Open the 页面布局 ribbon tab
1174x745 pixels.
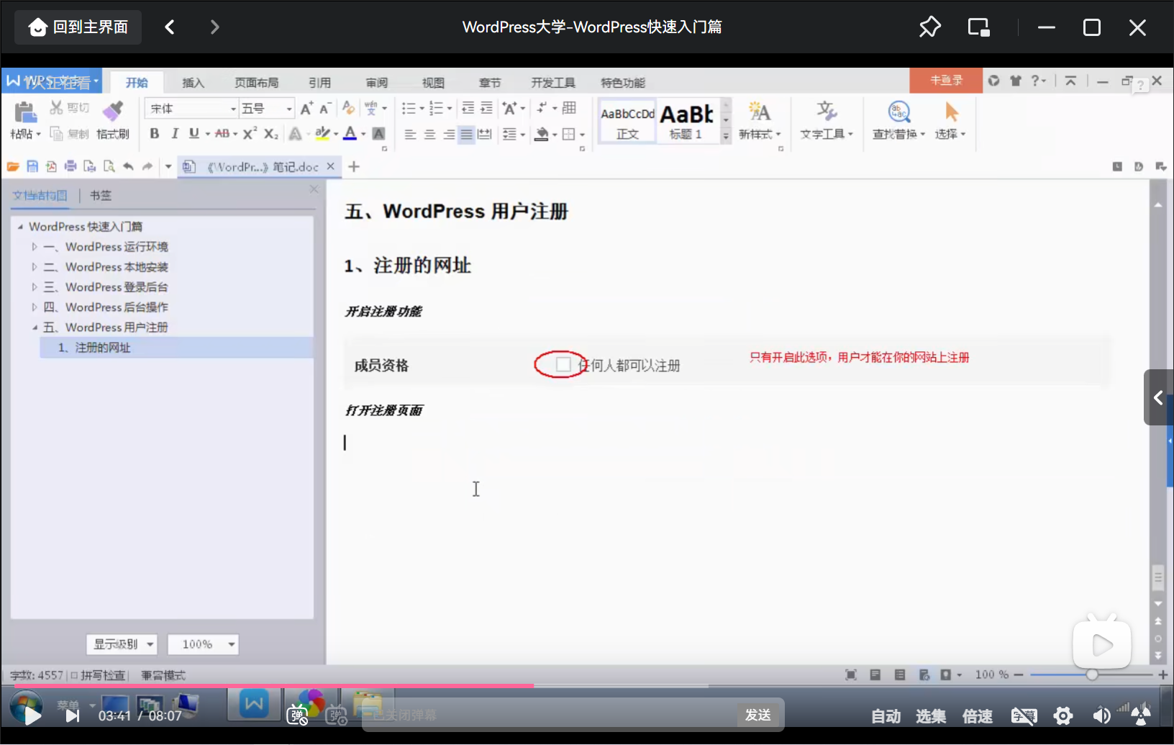(256, 83)
